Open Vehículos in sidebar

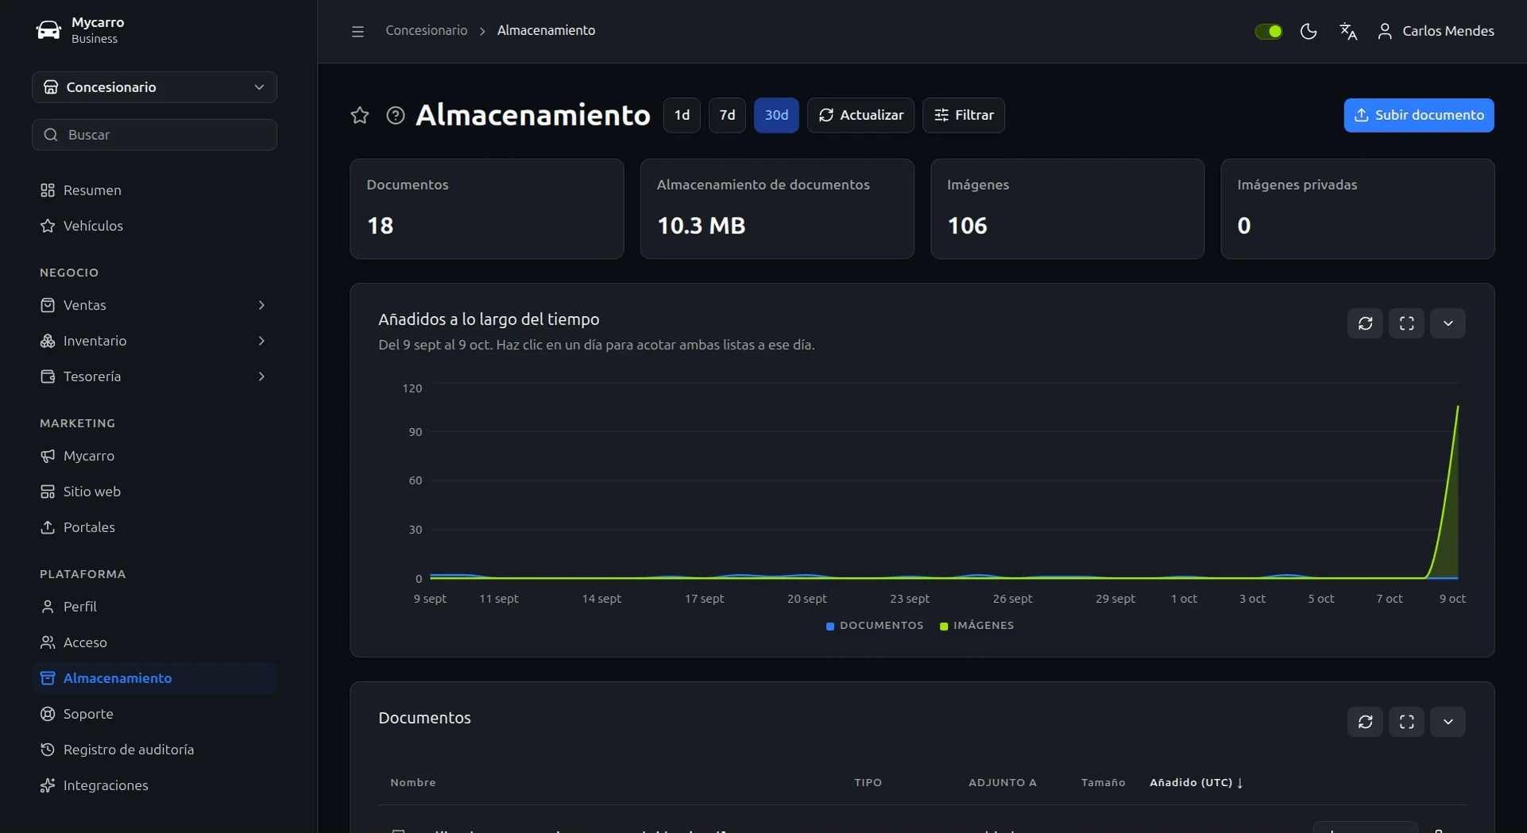154,226
